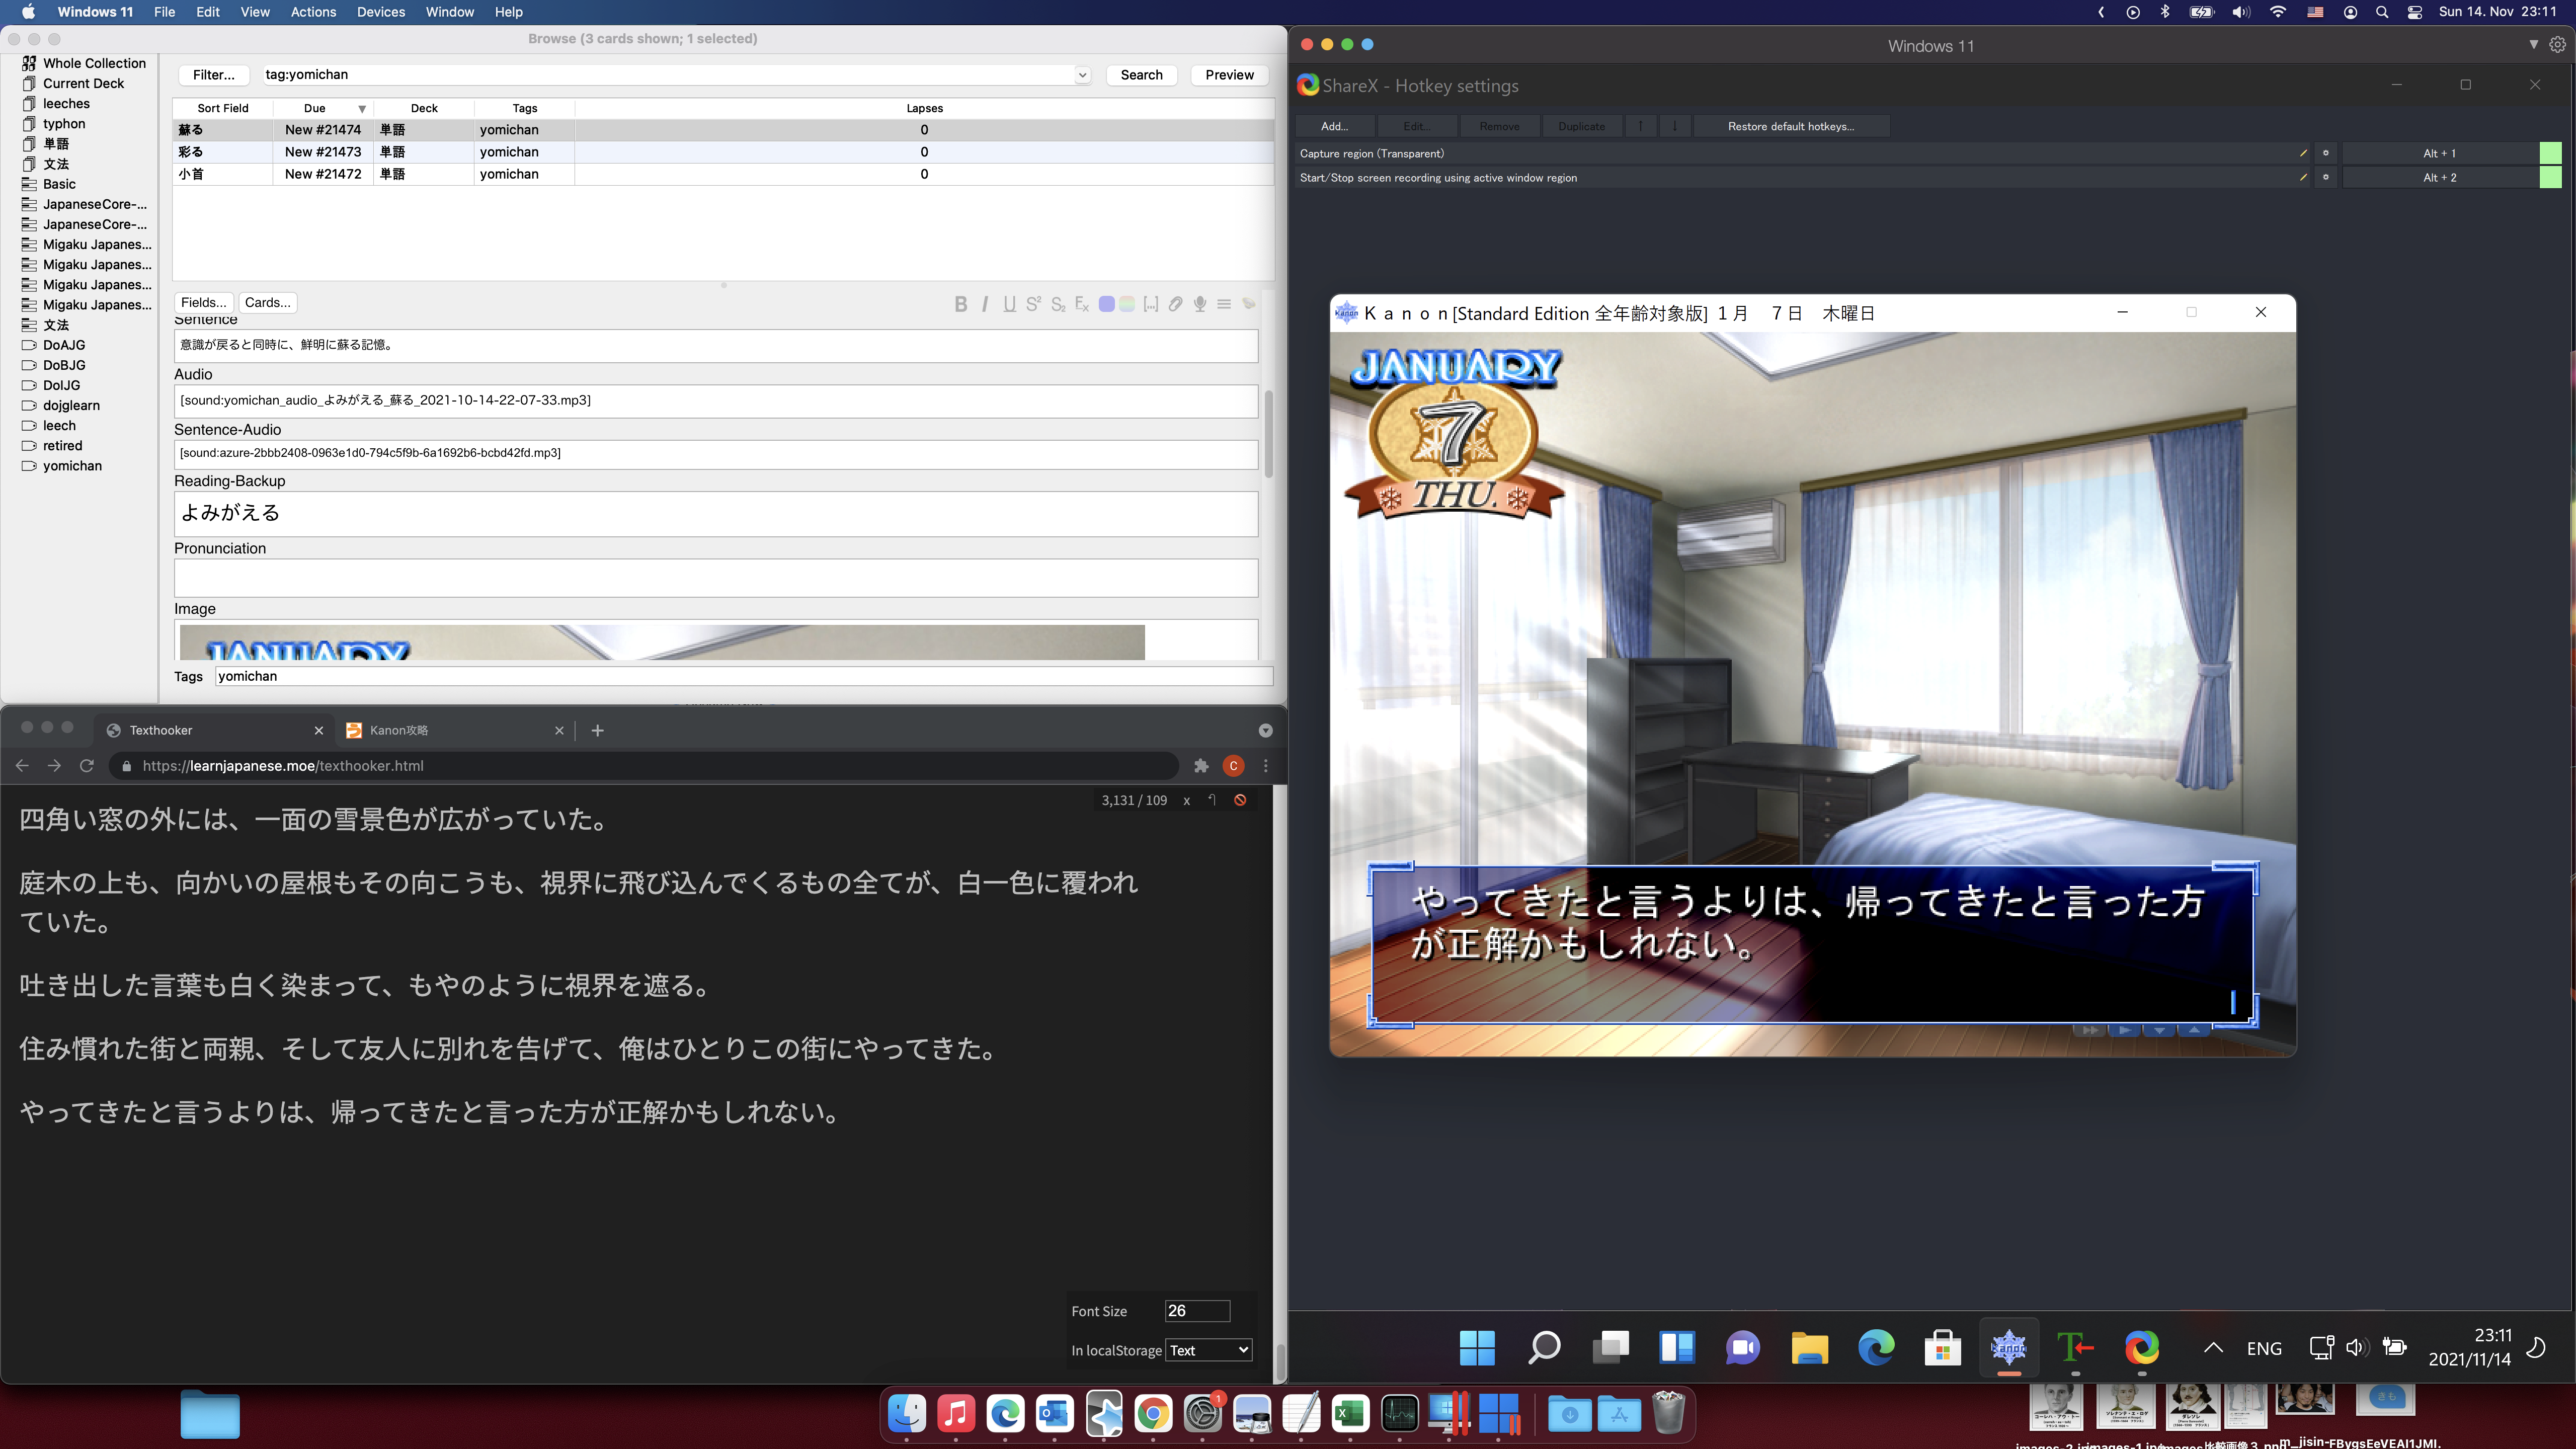Open the search query history dropdown
The height and width of the screenshot is (1449, 2576).
click(x=1082, y=75)
